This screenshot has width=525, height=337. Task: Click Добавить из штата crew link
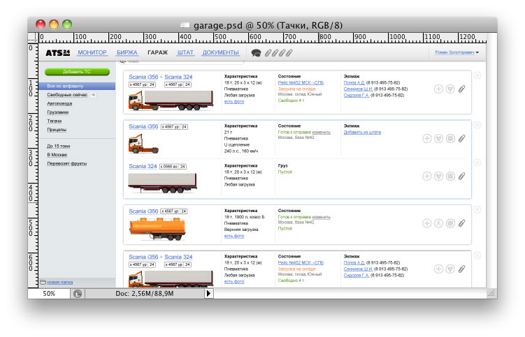(x=362, y=133)
